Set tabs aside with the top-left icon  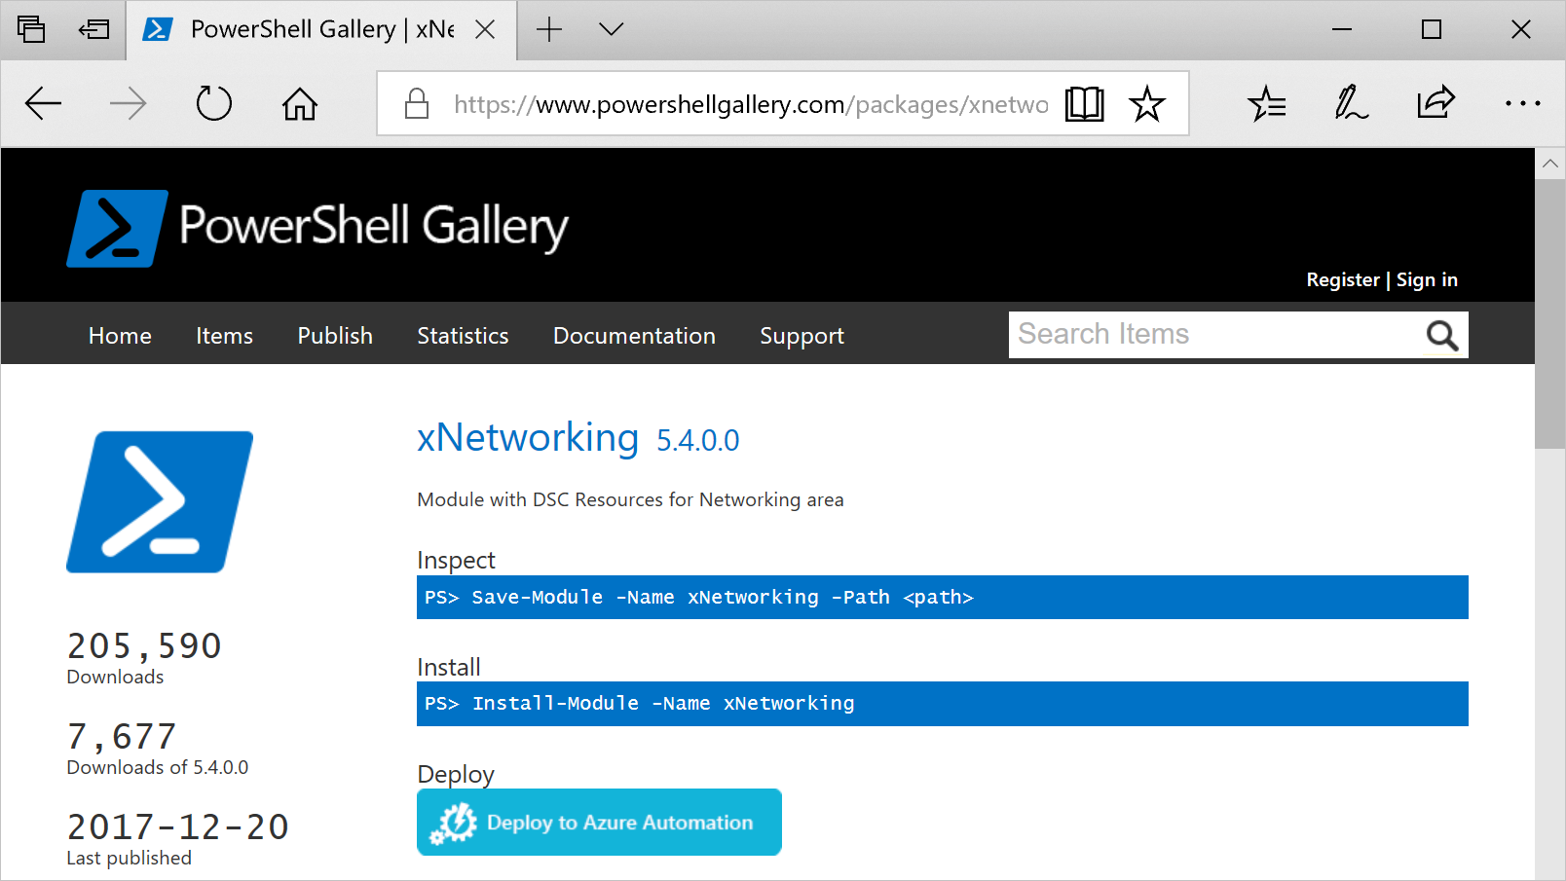coord(32,29)
